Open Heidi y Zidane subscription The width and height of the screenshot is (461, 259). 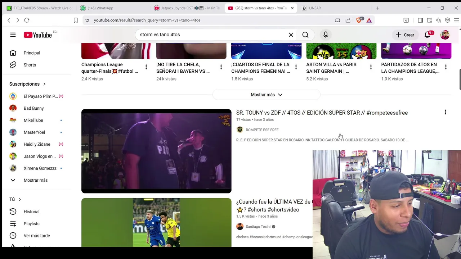tap(36, 144)
